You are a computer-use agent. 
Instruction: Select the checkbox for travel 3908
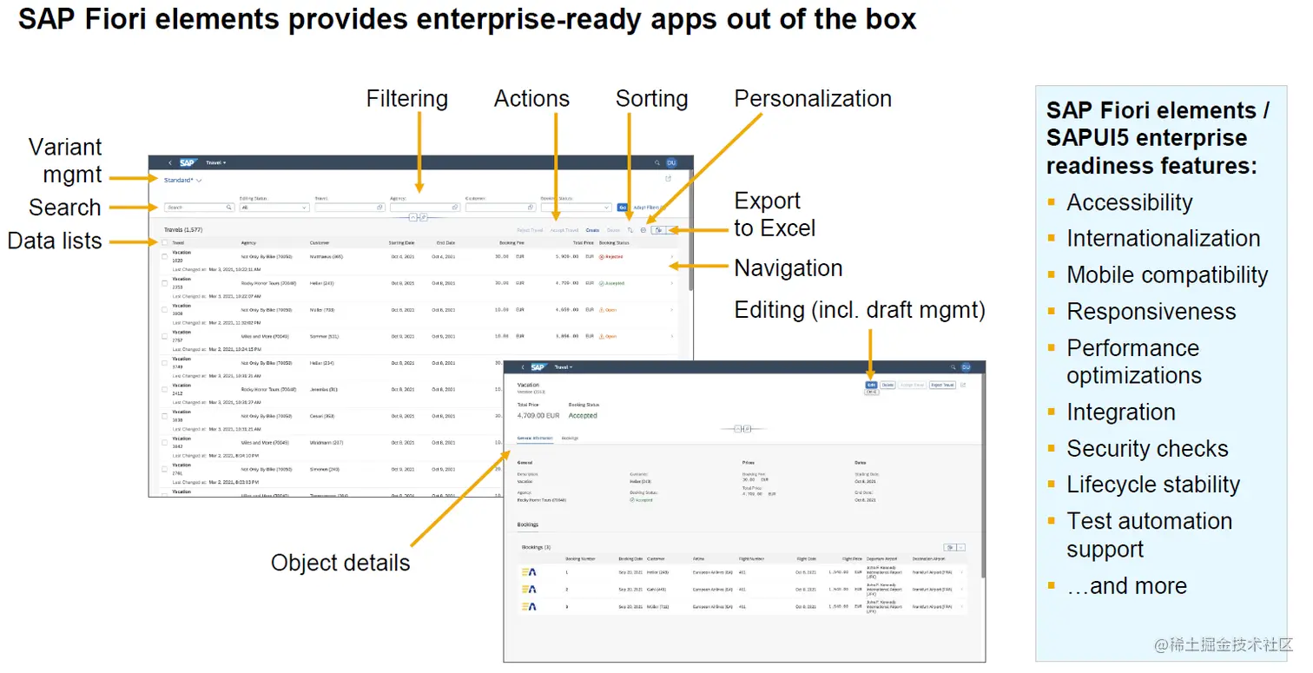[x=164, y=309]
